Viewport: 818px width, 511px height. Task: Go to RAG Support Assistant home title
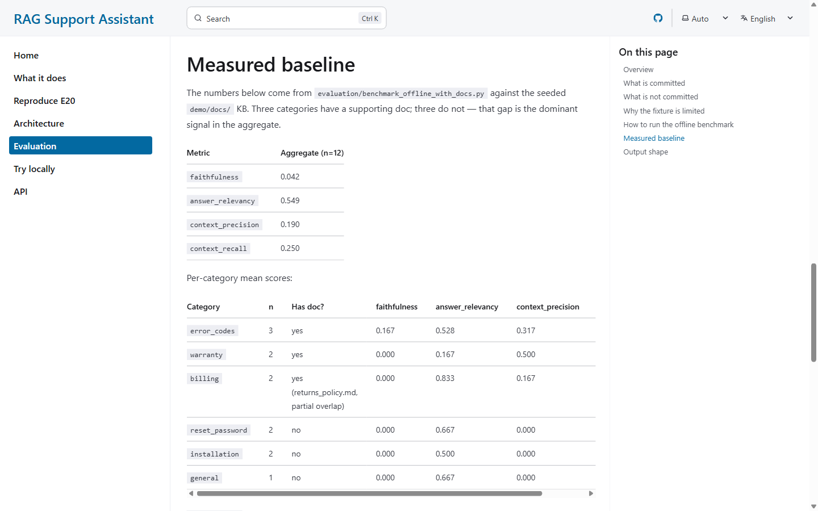click(x=84, y=19)
